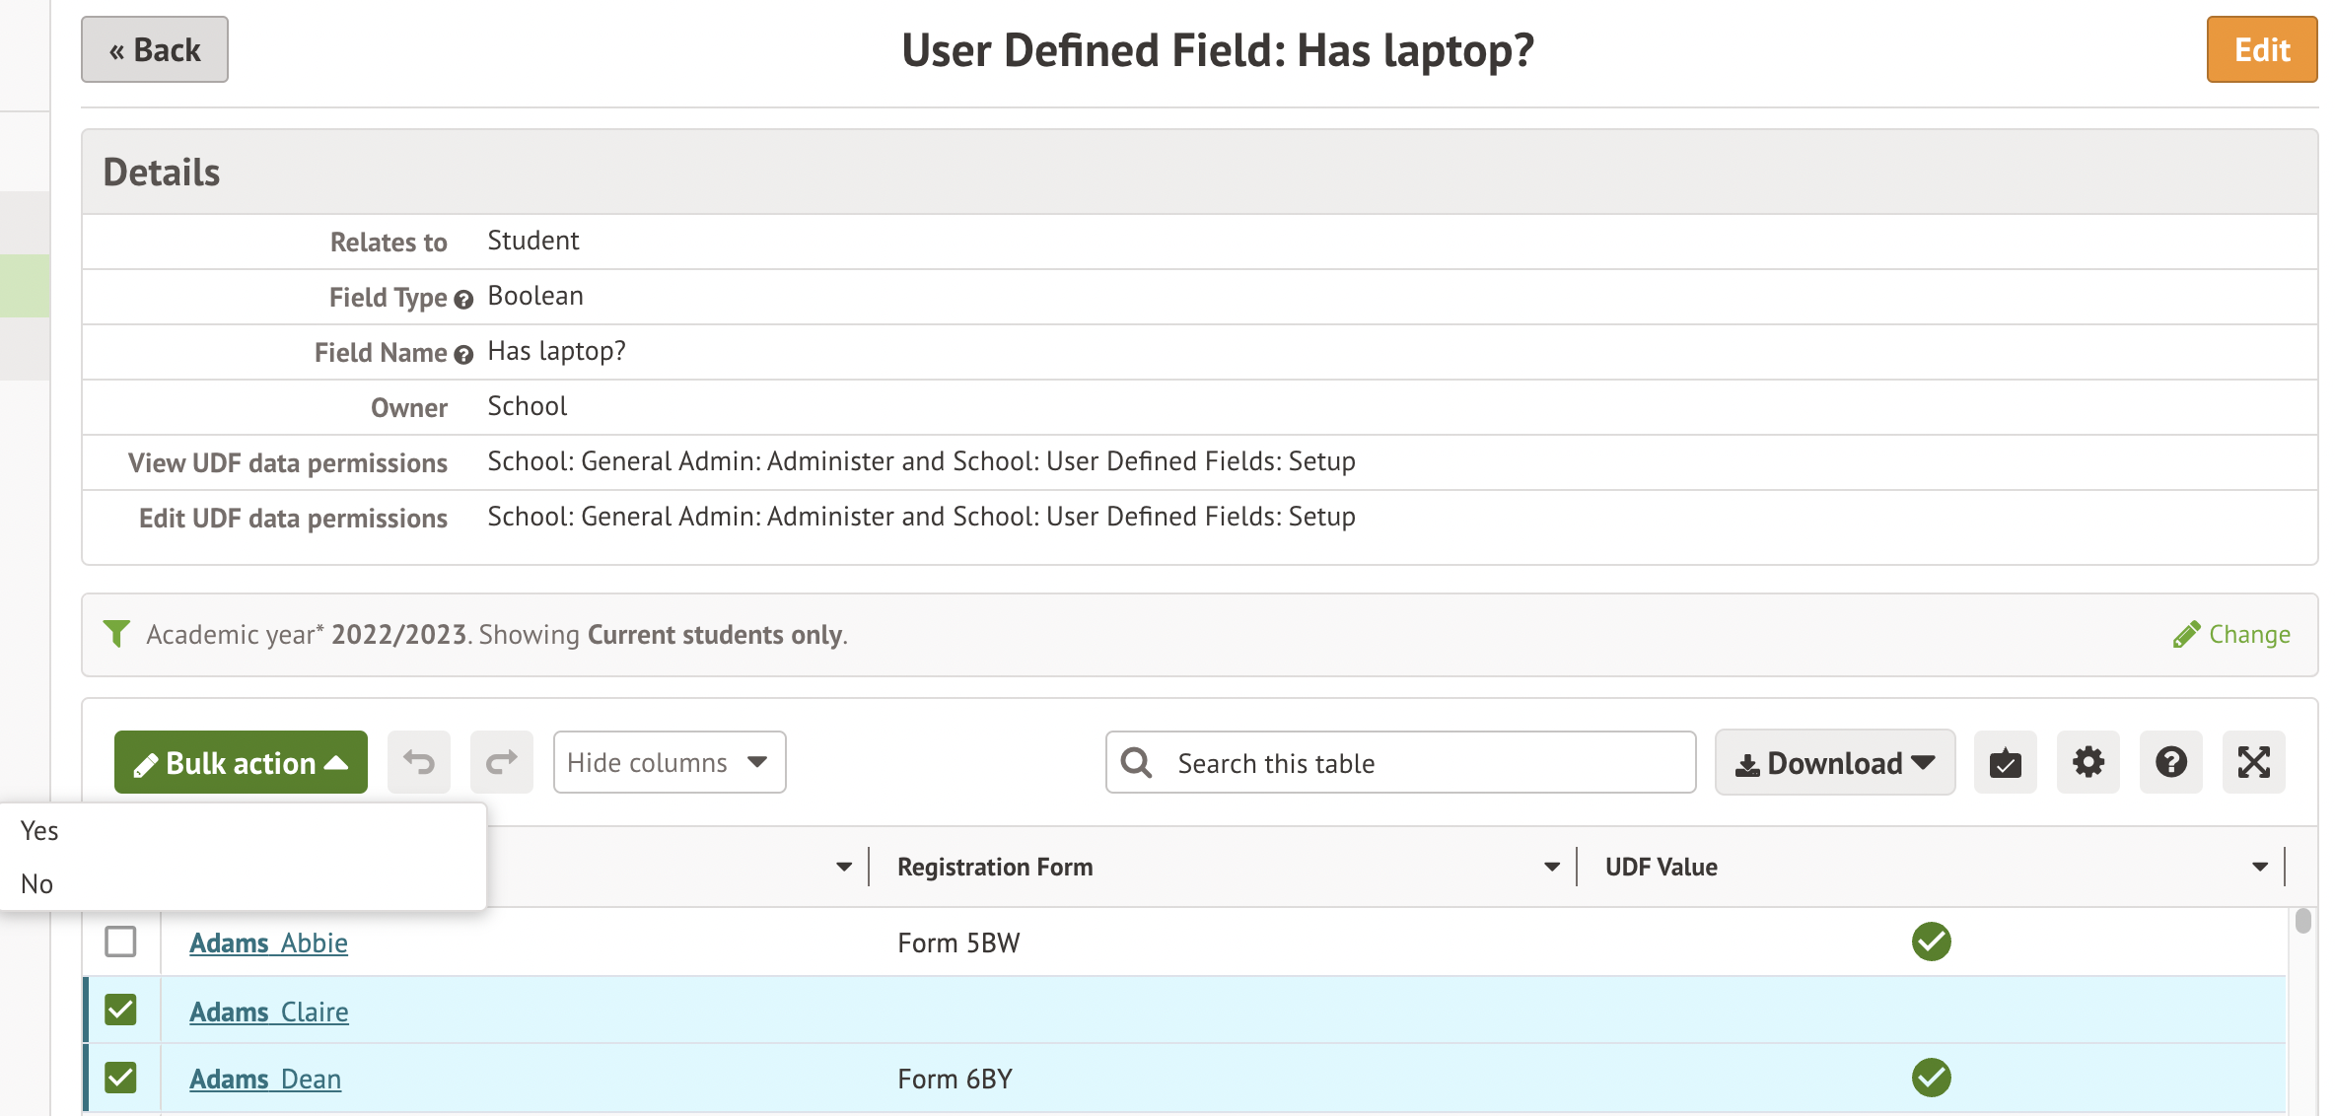Uncheck the Adams Dean row checkbox
2335x1116 pixels.
pyautogui.click(x=120, y=1078)
